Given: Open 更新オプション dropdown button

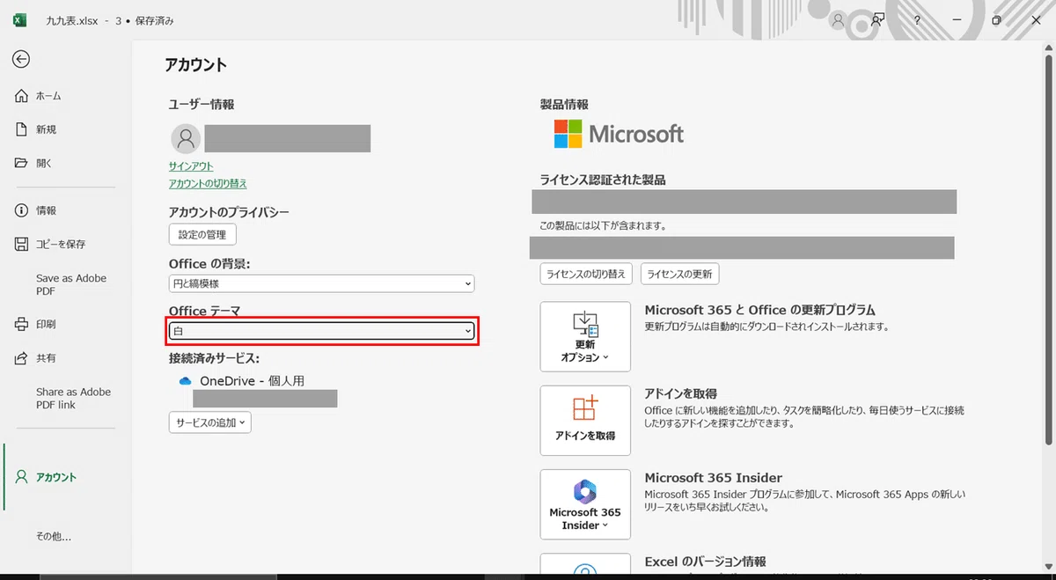Looking at the screenshot, I should pos(585,337).
